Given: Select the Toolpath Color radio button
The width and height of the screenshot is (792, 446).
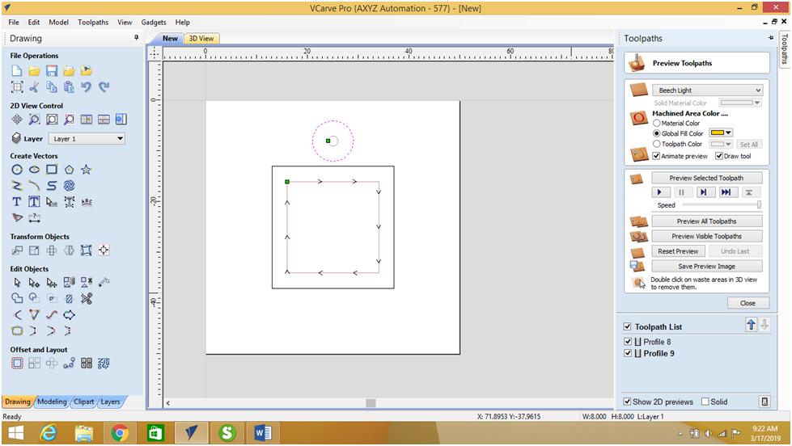Looking at the screenshot, I should (657, 144).
